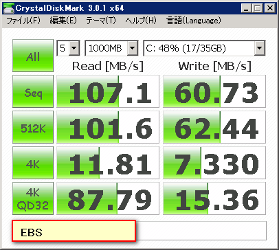Viewport: 279px width, 250px height.
Task: Expand the C: drive selection dropdown
Action: click(260, 48)
